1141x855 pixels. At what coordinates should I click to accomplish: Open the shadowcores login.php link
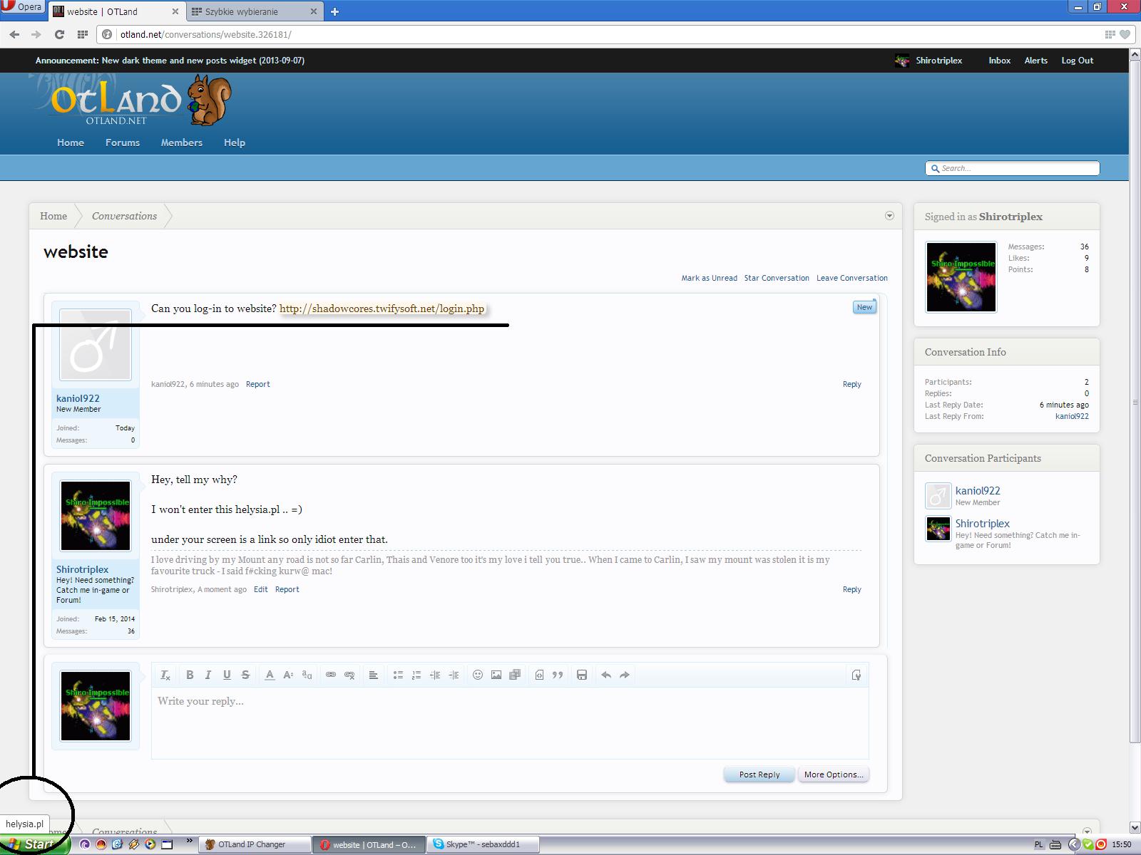[382, 309]
